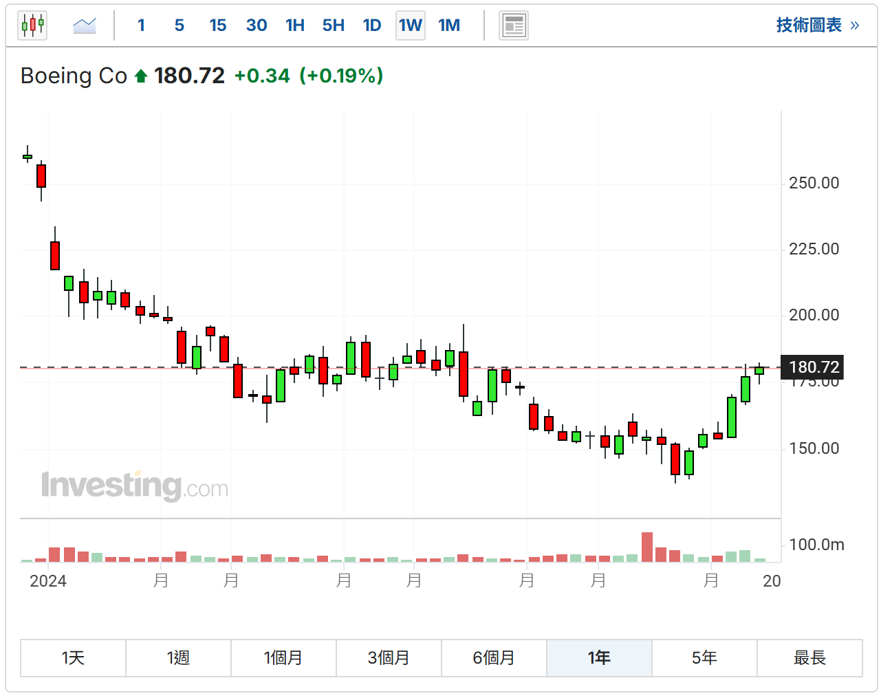
Task: Show the 6個月 range
Action: click(494, 658)
